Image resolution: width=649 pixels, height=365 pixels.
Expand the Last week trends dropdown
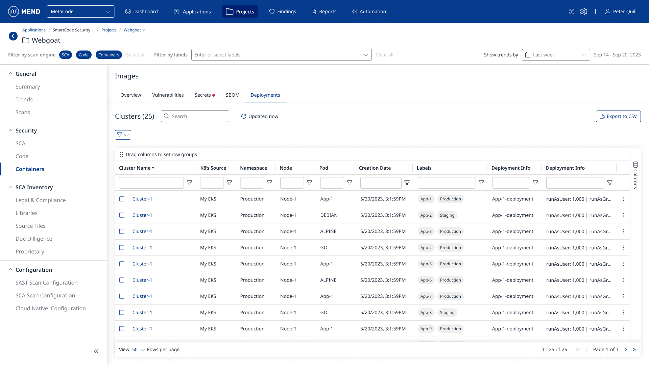(x=555, y=54)
